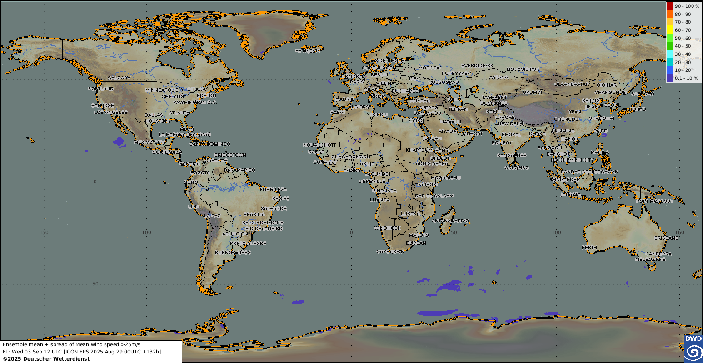This screenshot has height=363, width=703.
Task: Click the ANTANANARIVO city label
Action: [450, 221]
